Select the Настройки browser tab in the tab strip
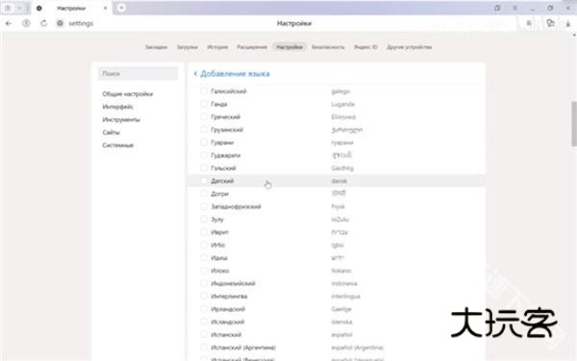The height and width of the screenshot is (361, 577). (x=71, y=8)
